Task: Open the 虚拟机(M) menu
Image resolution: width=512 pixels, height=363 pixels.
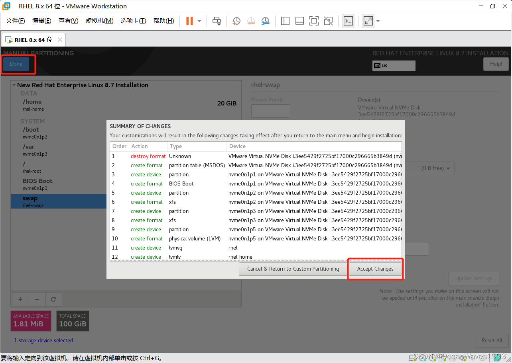Action: pyautogui.click(x=99, y=21)
